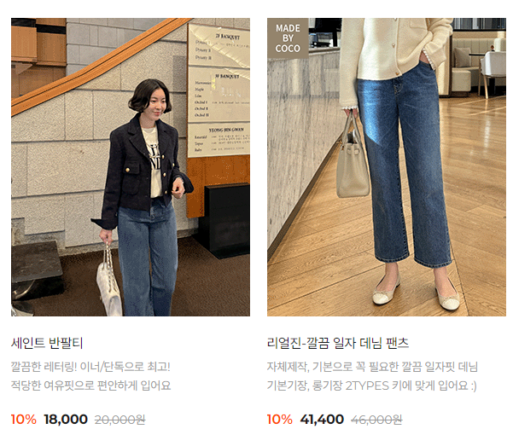Image resolution: width=513 pixels, height=429 pixels.
Task: Click the 깔끔한 레터링 description line
Action: click(90, 367)
